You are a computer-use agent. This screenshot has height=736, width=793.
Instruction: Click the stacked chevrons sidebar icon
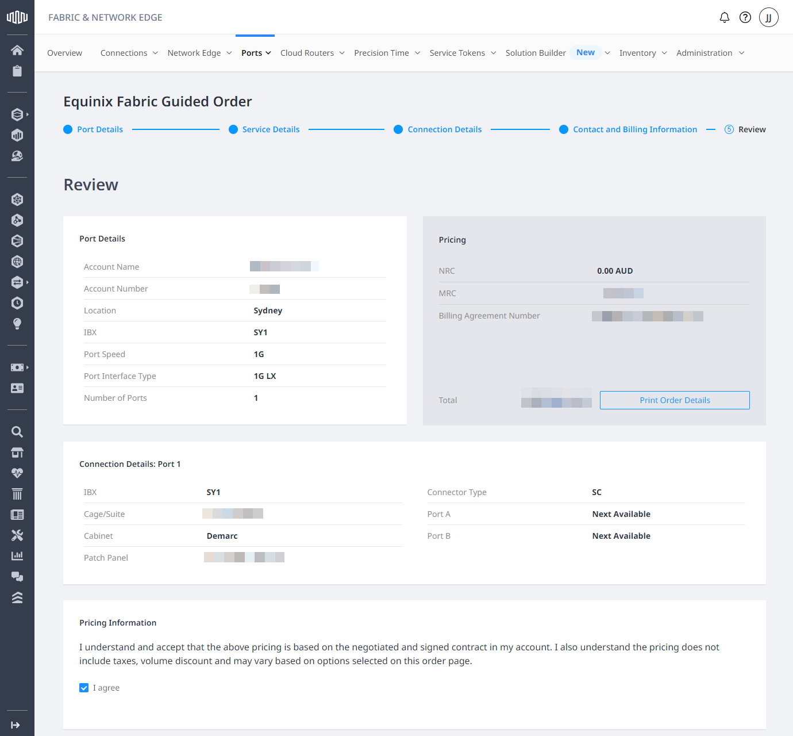(x=17, y=597)
